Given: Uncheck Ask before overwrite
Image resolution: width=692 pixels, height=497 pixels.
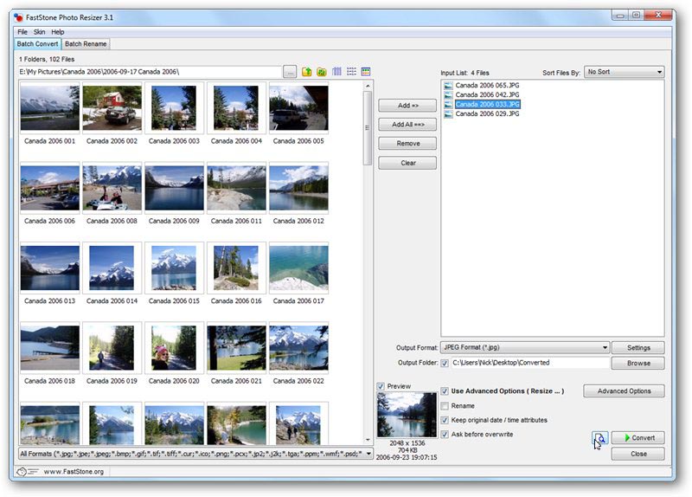Looking at the screenshot, I should click(445, 434).
